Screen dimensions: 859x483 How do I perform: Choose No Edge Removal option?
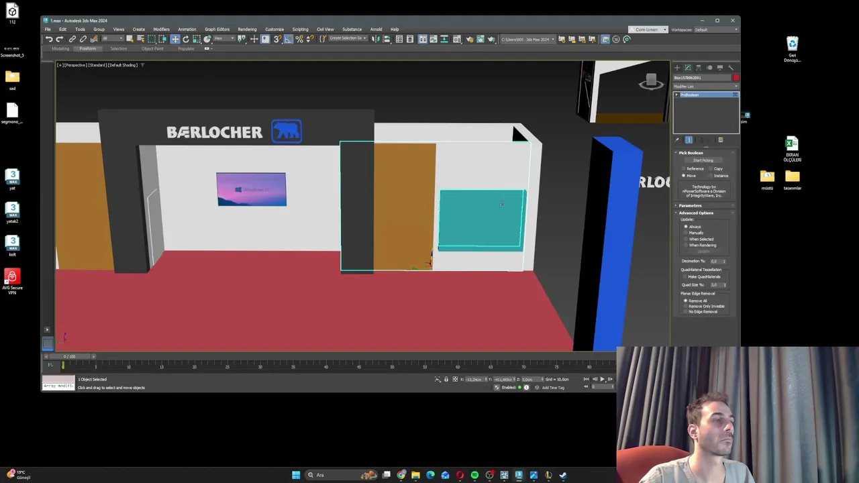click(x=701, y=311)
